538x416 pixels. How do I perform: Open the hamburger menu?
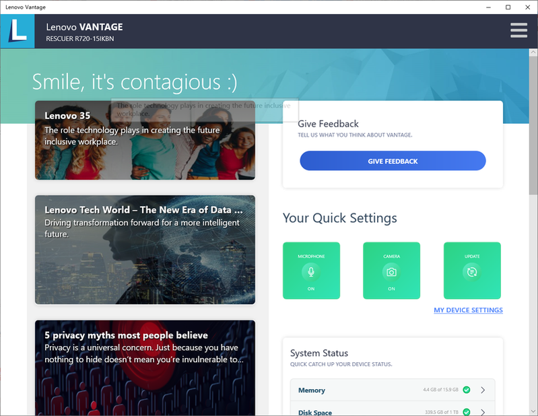pos(518,30)
